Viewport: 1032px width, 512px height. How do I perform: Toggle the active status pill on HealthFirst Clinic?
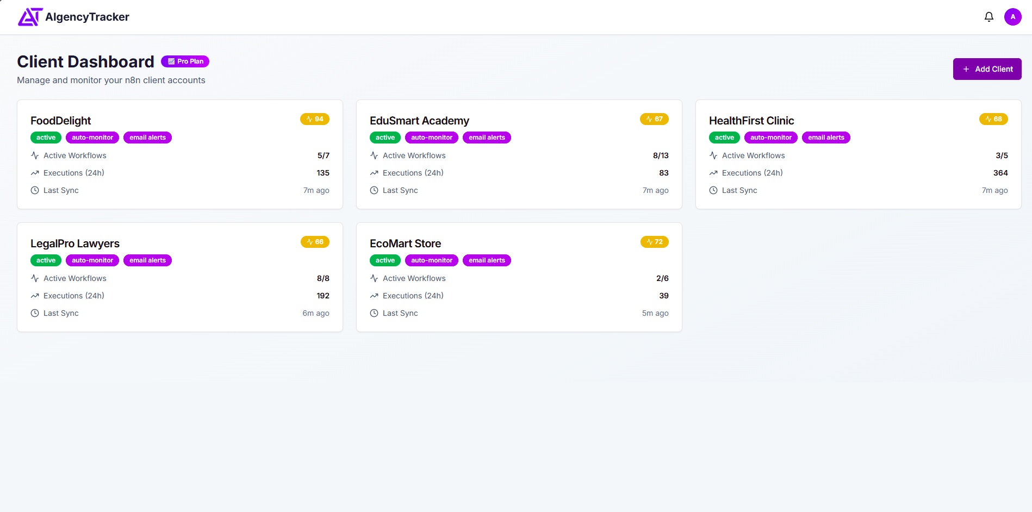click(724, 138)
